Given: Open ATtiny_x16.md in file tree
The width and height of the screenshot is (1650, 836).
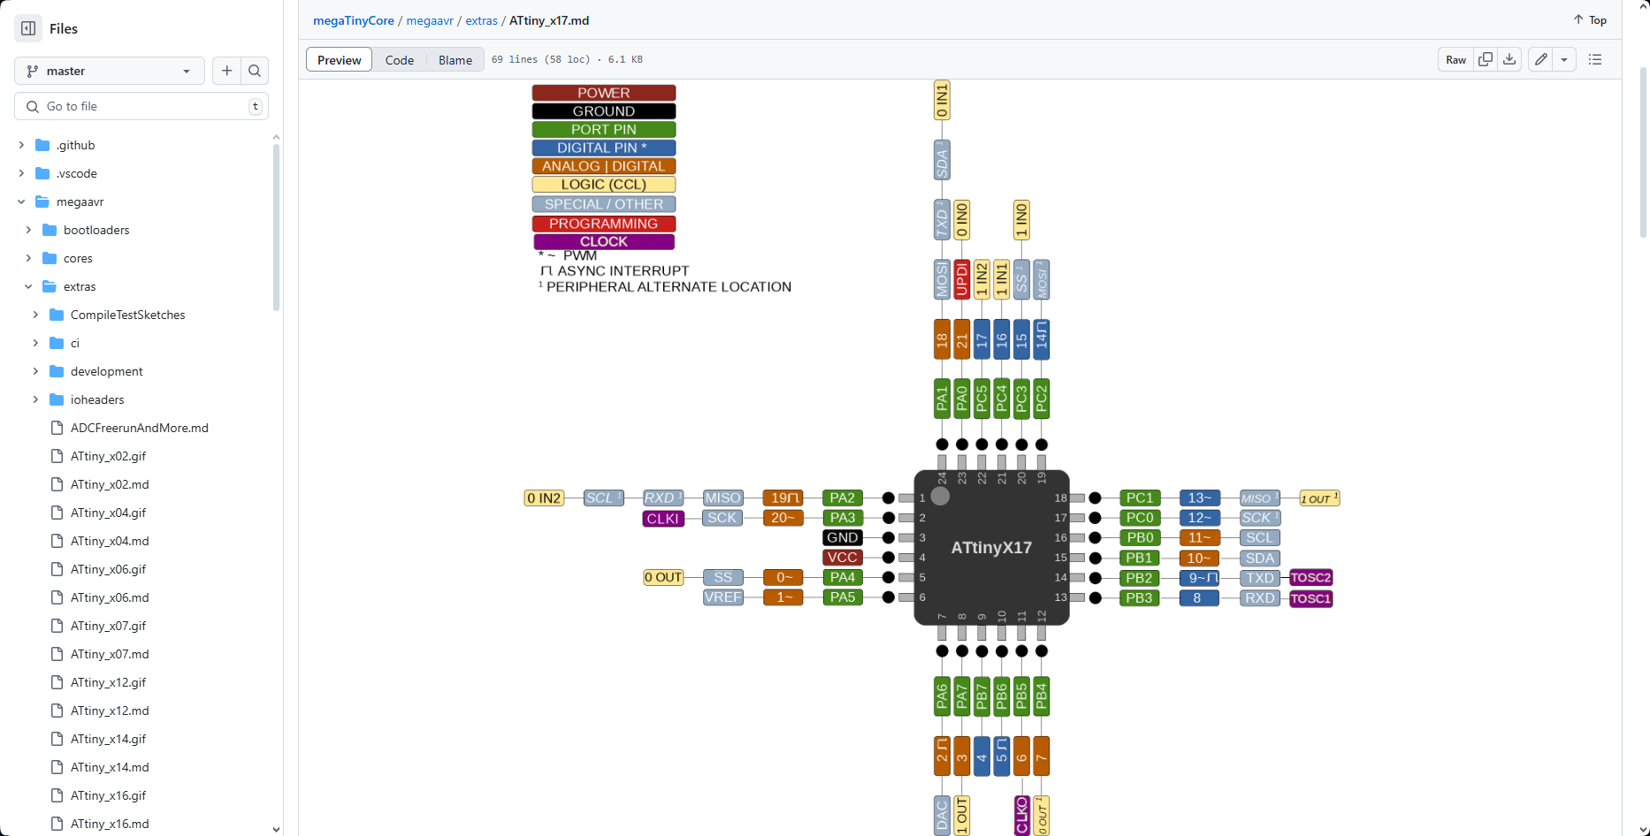Looking at the screenshot, I should coord(110,824).
